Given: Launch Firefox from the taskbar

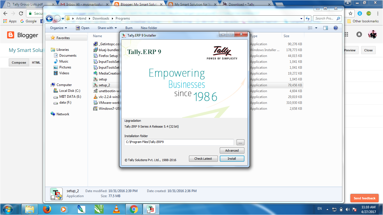Looking at the screenshot, I should (47, 209).
